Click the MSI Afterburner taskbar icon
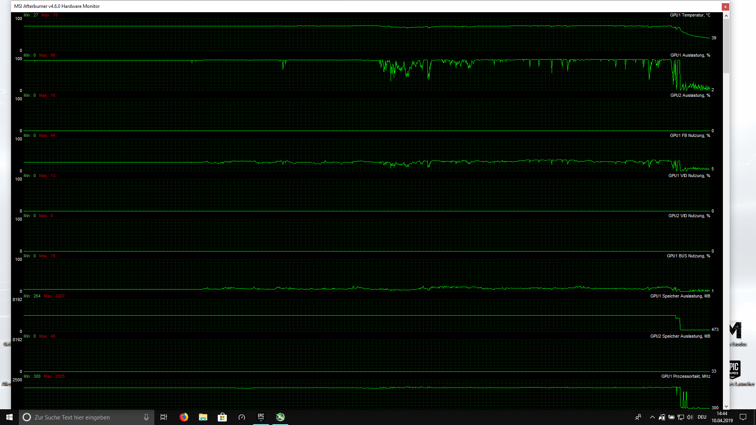This screenshot has height=425, width=756. coord(280,417)
